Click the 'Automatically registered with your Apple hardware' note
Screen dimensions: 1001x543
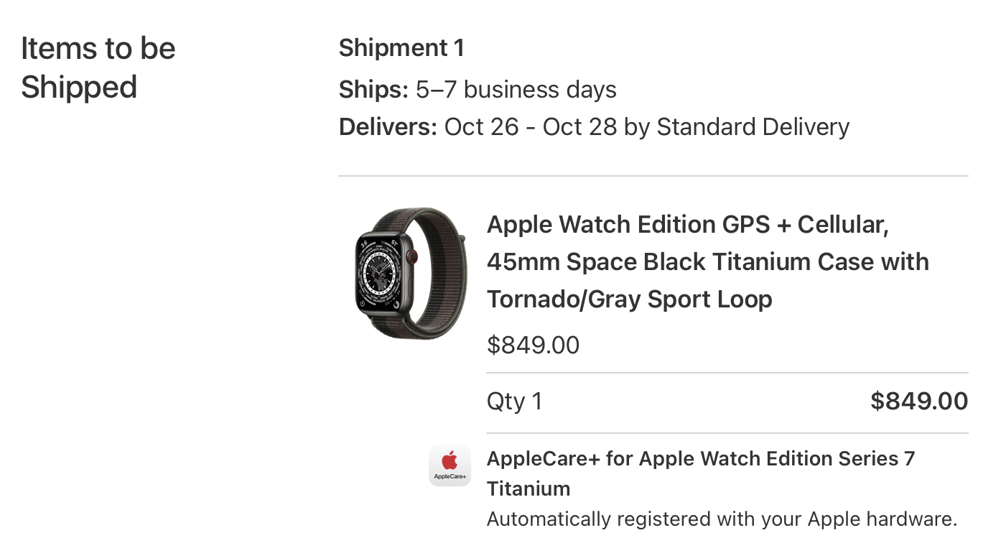(722, 519)
